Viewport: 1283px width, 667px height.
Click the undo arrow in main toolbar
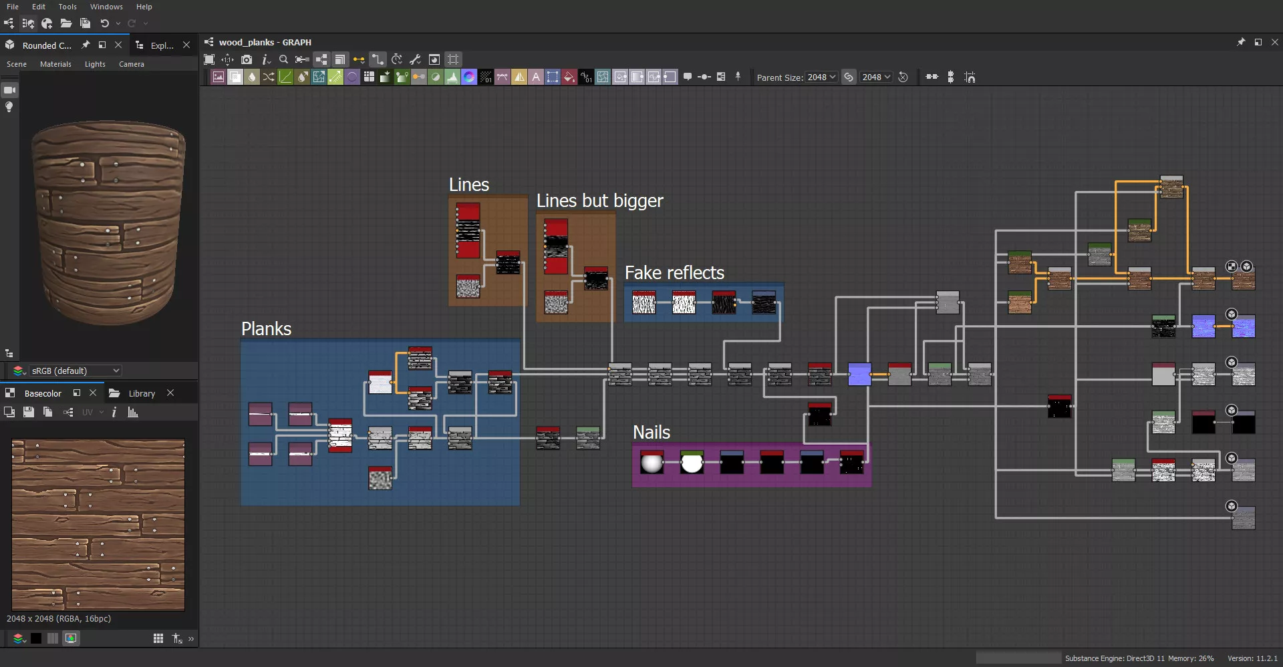click(104, 23)
